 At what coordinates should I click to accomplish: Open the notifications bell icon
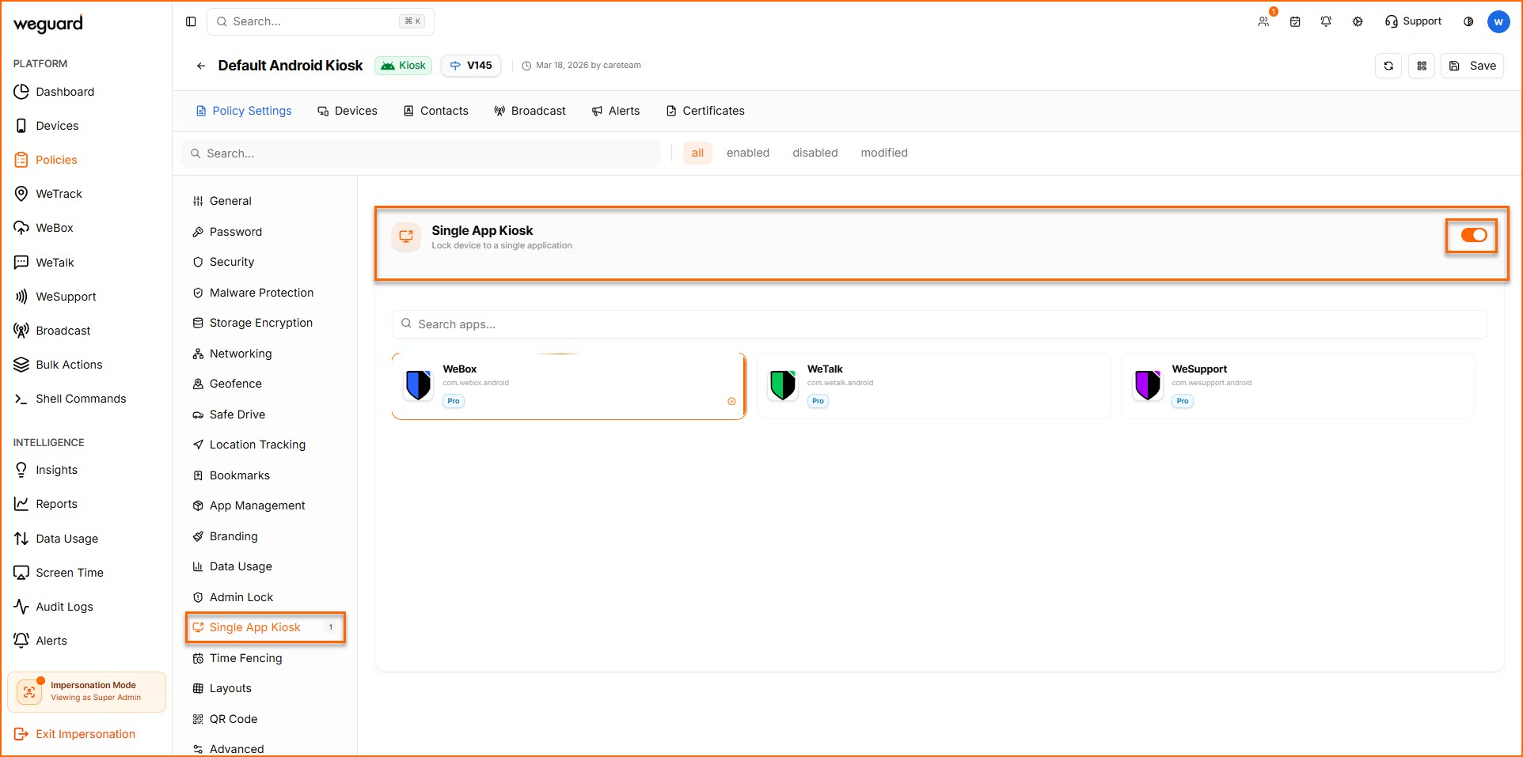click(1326, 21)
